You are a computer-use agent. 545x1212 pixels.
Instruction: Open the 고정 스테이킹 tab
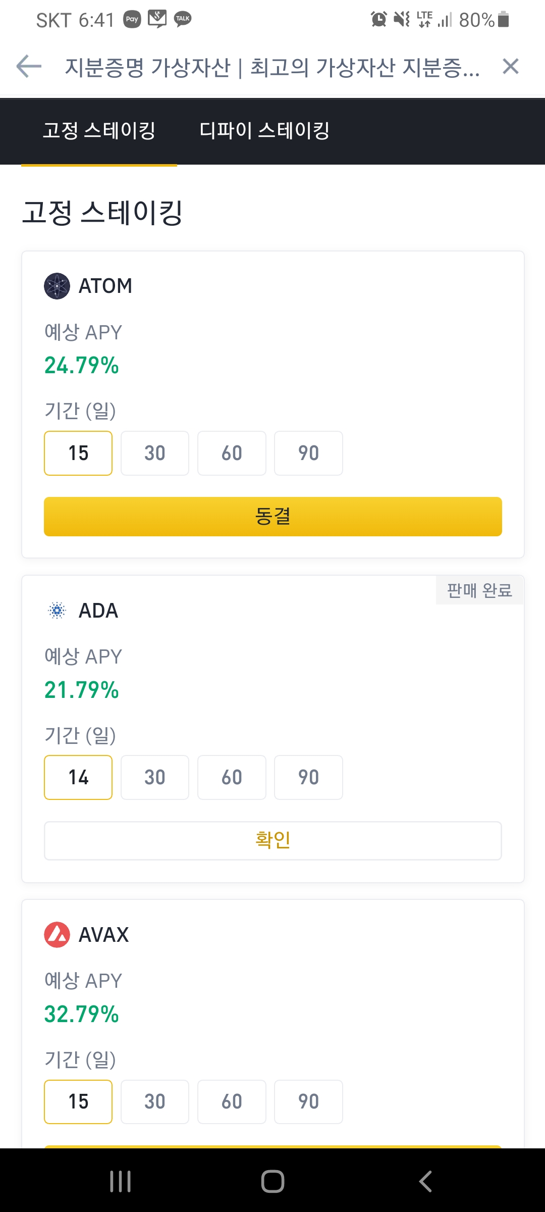(99, 131)
